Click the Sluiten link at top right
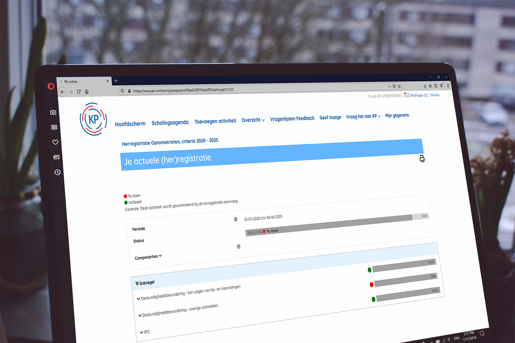Image resolution: width=515 pixels, height=343 pixels. [x=435, y=95]
